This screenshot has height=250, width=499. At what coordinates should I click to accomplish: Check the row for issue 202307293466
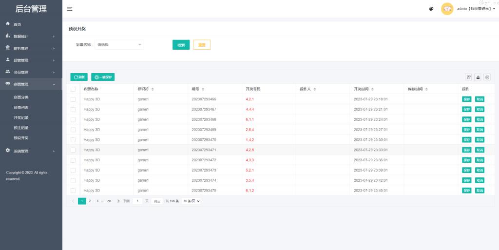pyautogui.click(x=73, y=99)
